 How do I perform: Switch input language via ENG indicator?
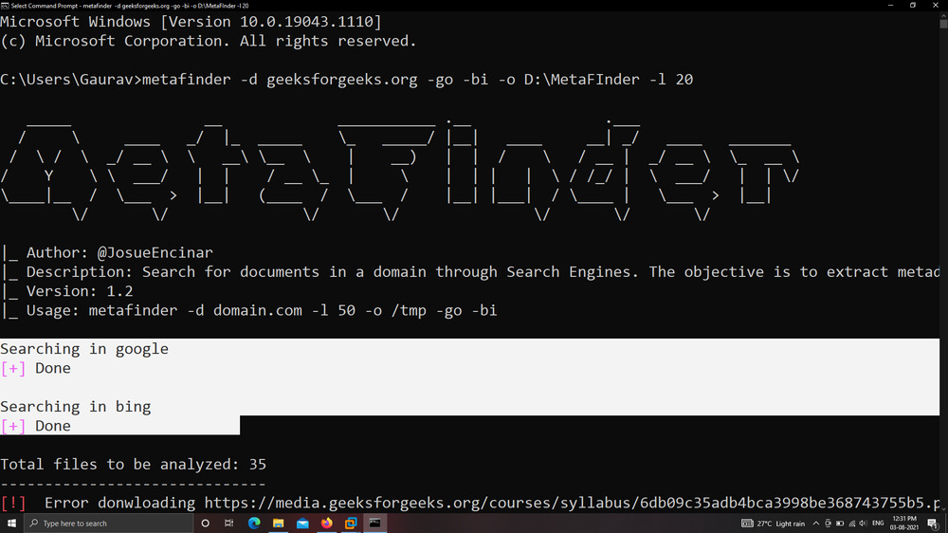pyautogui.click(x=878, y=524)
